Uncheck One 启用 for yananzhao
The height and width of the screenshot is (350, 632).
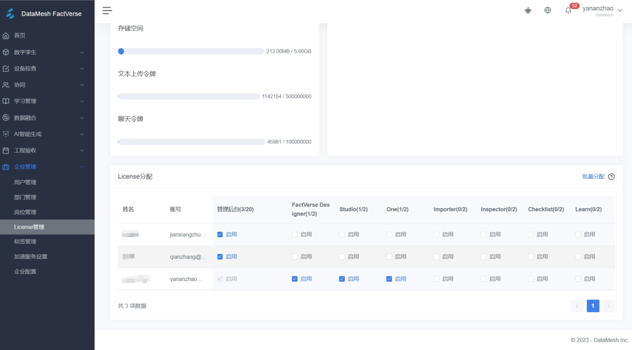click(x=389, y=279)
